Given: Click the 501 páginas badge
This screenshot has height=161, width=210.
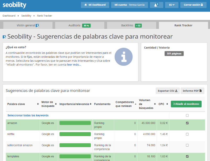Looking at the screenshot, I should pos(174,54).
